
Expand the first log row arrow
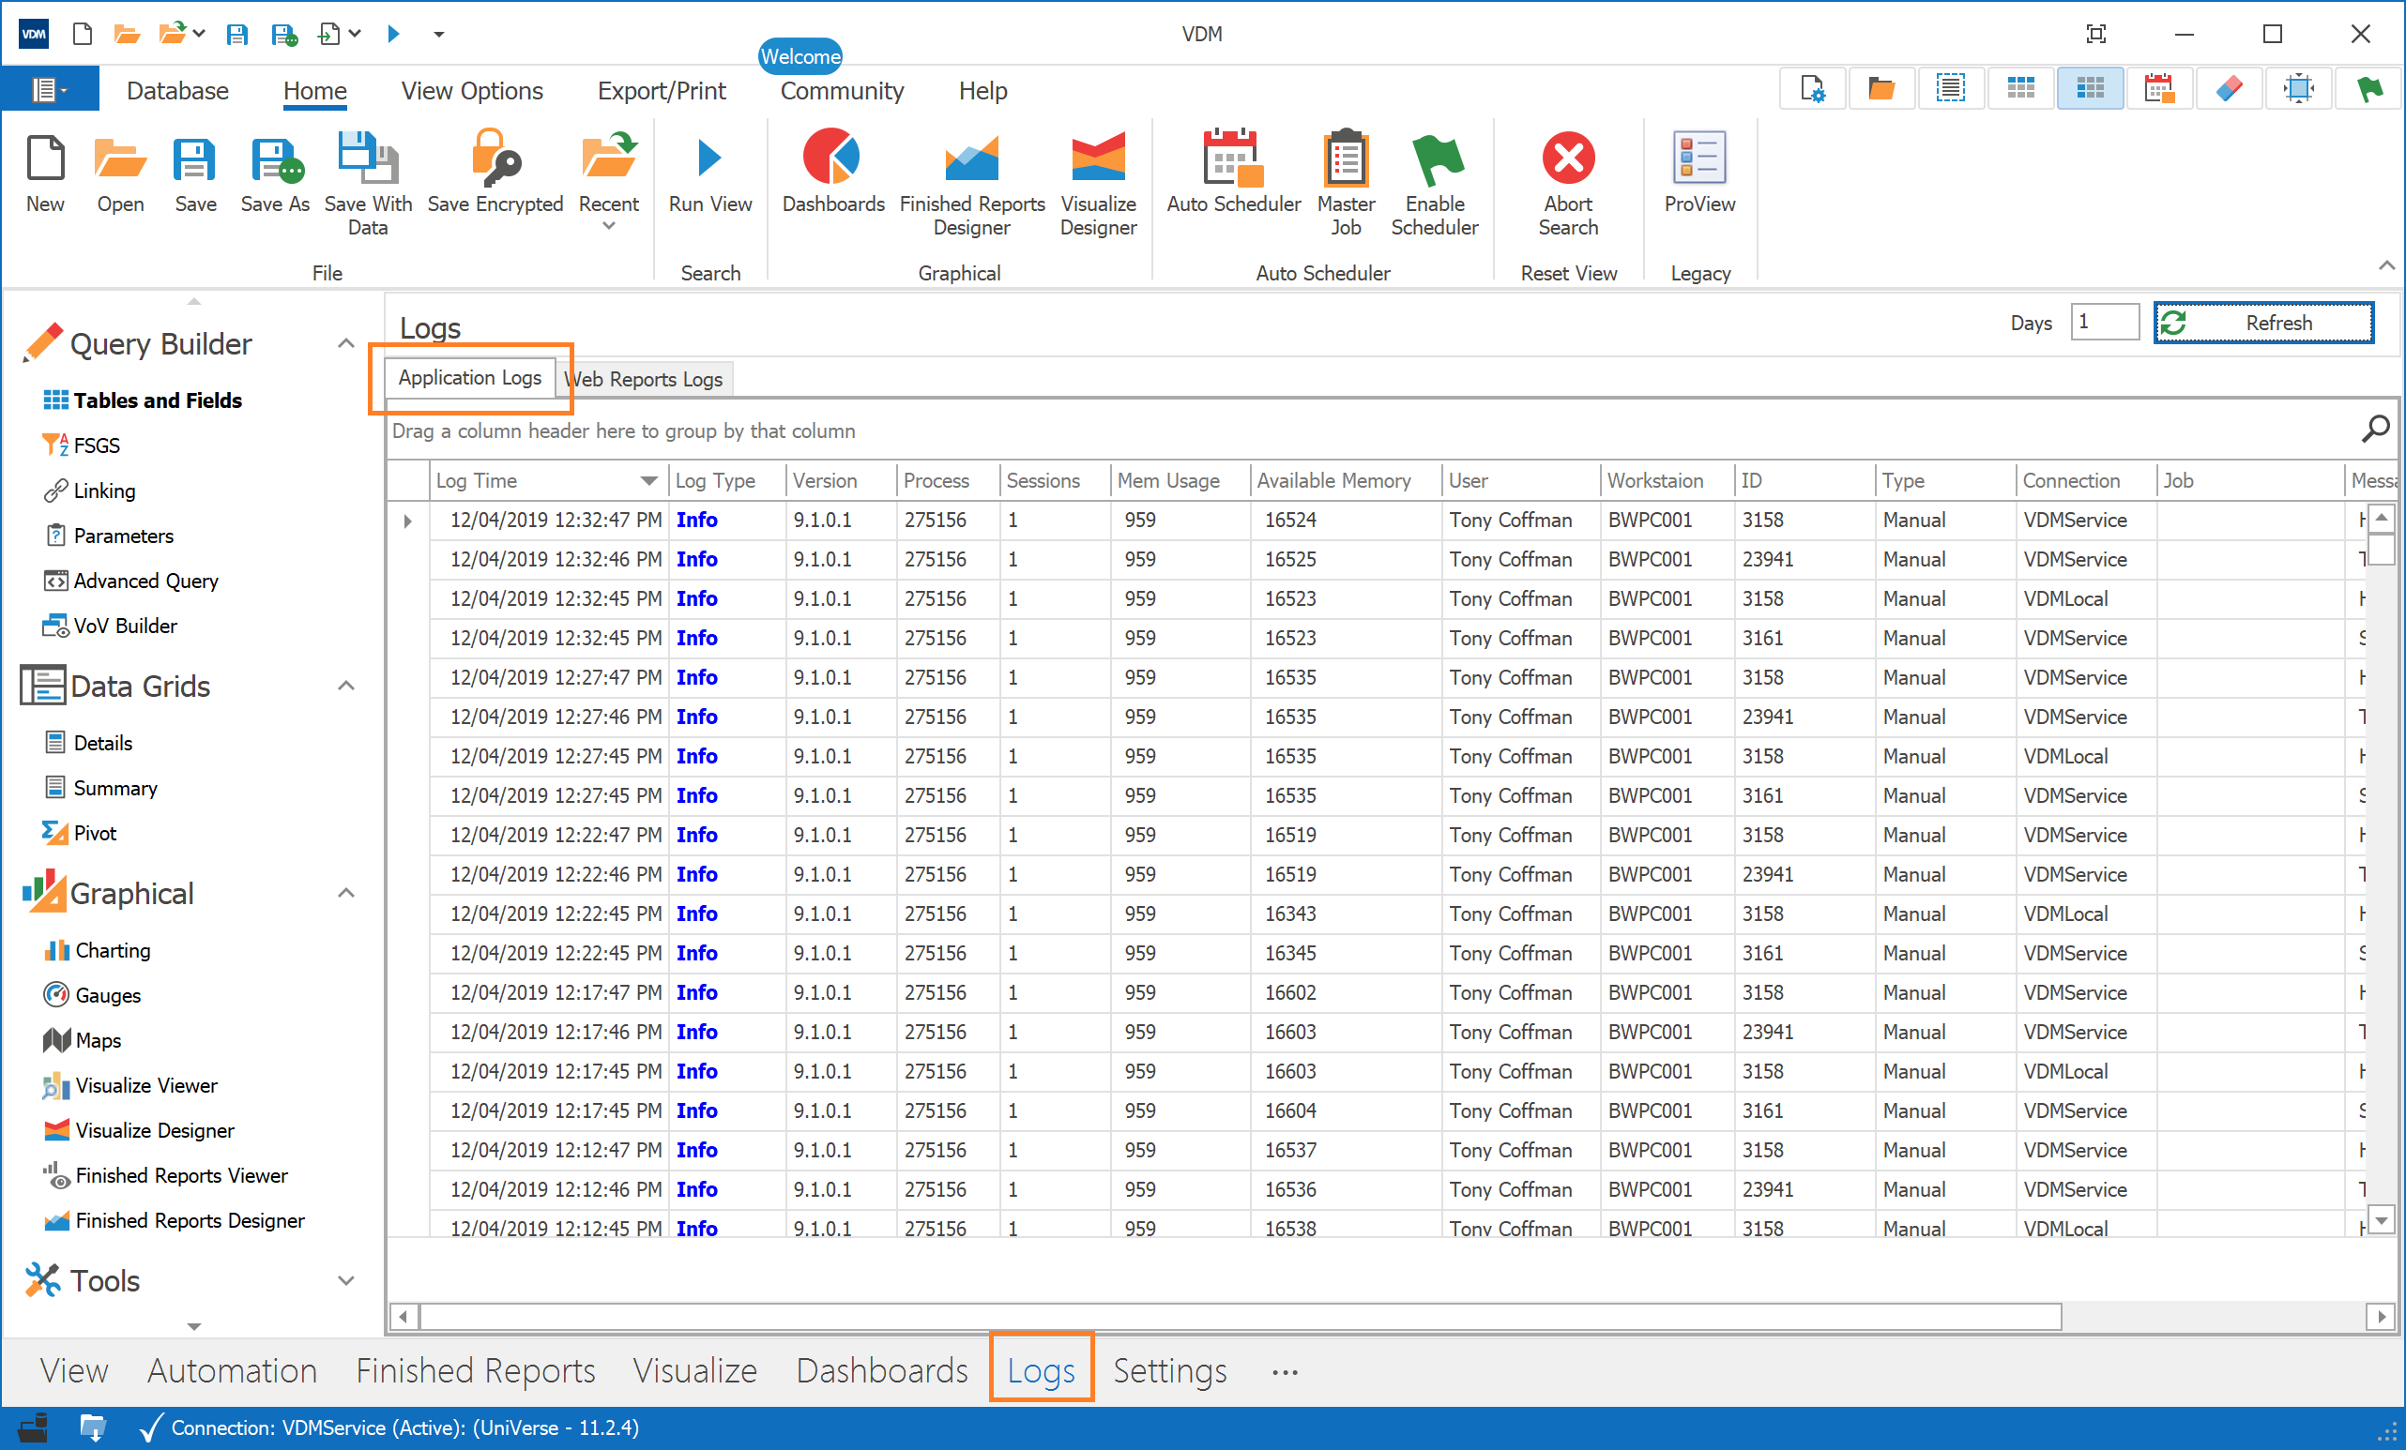pos(408,521)
